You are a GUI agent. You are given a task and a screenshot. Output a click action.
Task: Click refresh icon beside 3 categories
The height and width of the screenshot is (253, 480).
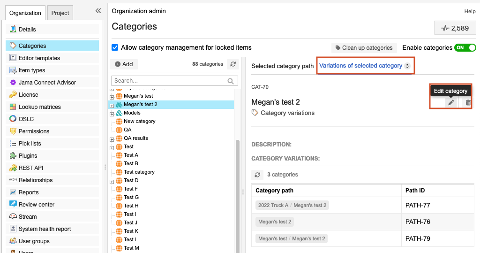[x=257, y=175]
